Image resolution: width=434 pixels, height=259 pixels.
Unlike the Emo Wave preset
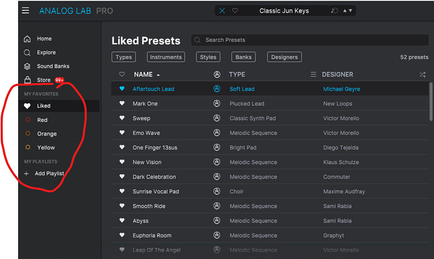(122, 133)
